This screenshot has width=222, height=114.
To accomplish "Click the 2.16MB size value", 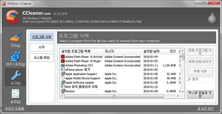I will tap(171, 83).
